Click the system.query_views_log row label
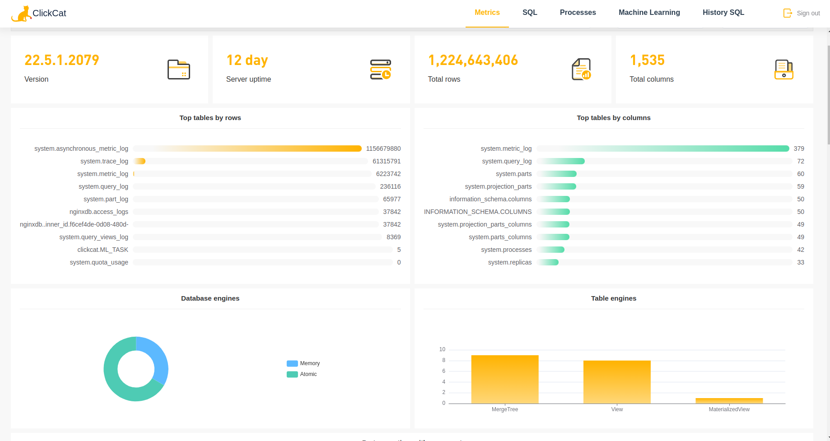 tap(94, 237)
